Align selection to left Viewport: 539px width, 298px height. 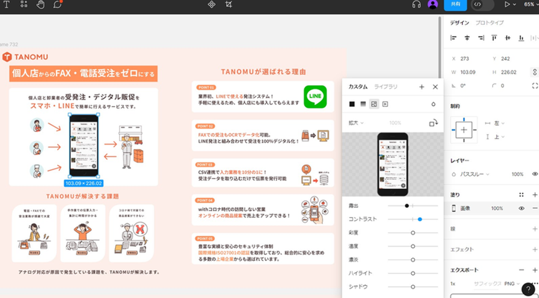click(454, 38)
